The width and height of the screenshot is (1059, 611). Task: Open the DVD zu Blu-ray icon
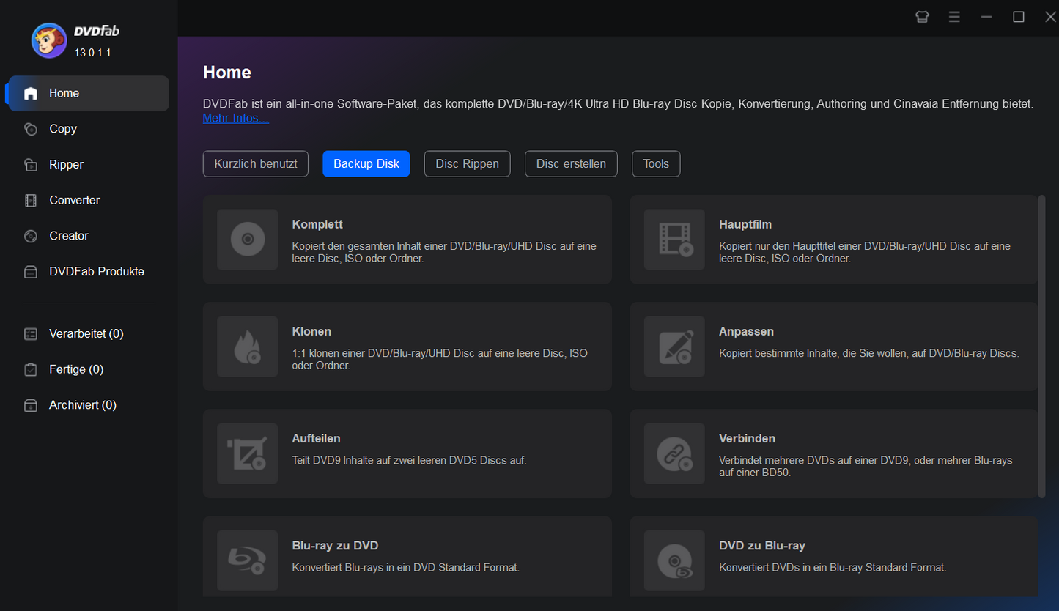[x=674, y=560]
